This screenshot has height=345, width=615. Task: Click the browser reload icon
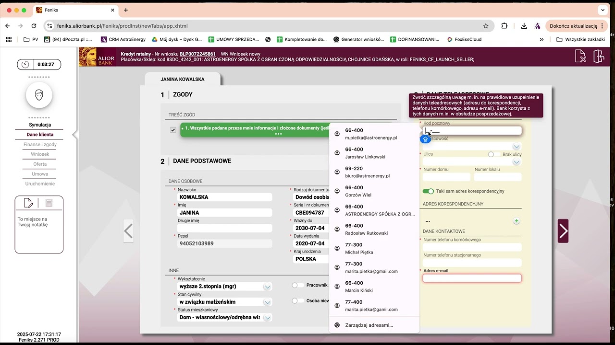pos(34,26)
